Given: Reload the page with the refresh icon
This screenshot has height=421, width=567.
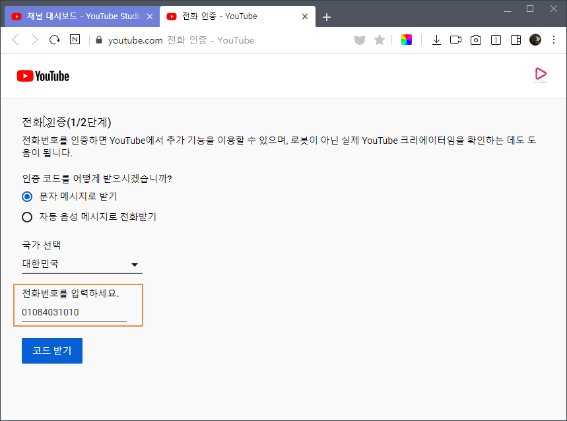Looking at the screenshot, I should [55, 40].
